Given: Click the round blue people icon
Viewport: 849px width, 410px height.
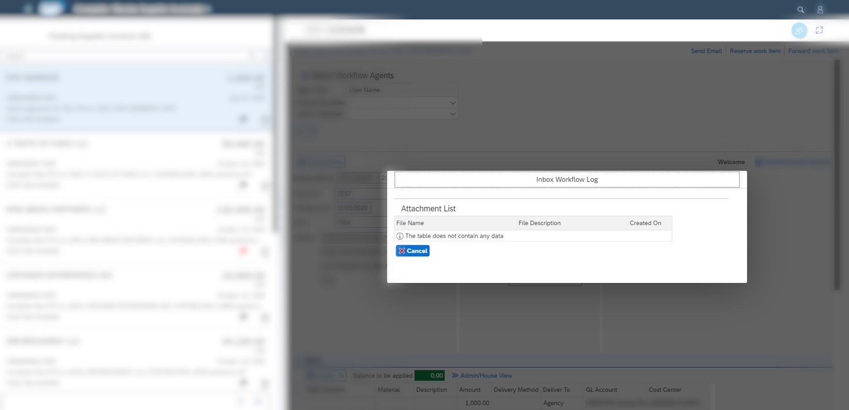Looking at the screenshot, I should pos(799,30).
